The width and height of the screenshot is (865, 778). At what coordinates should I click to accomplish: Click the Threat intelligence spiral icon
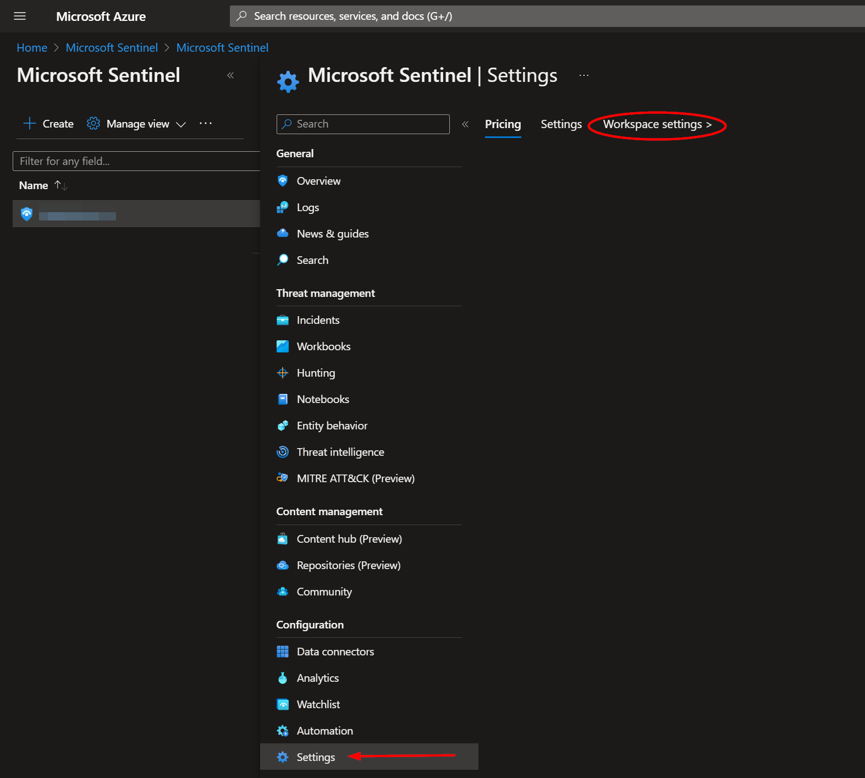[283, 452]
